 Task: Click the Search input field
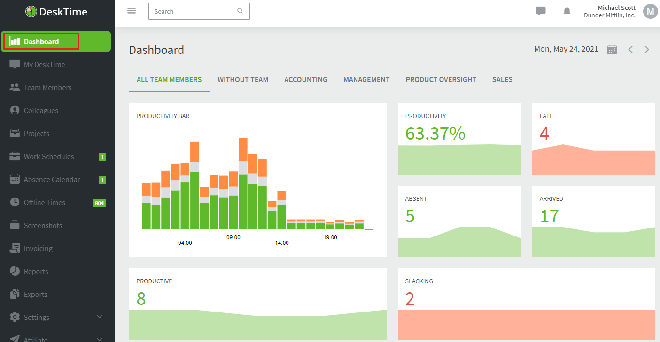pos(193,11)
